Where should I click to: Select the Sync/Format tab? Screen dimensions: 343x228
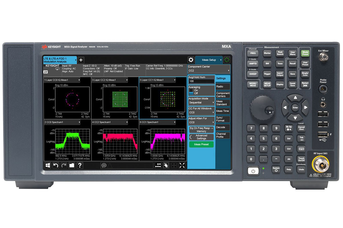pyautogui.click(x=223, y=119)
